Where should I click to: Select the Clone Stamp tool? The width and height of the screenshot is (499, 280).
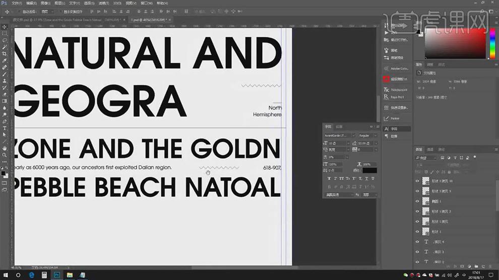coord(5,80)
